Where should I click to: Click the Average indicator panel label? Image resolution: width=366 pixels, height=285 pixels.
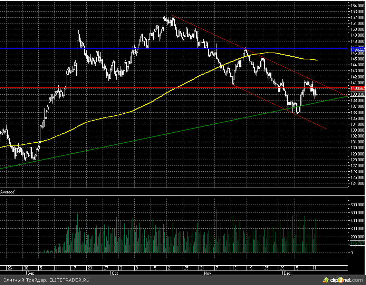pos(8,192)
